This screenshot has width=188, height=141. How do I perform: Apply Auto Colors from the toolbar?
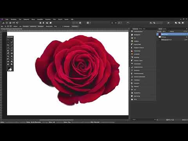coord(47,23)
